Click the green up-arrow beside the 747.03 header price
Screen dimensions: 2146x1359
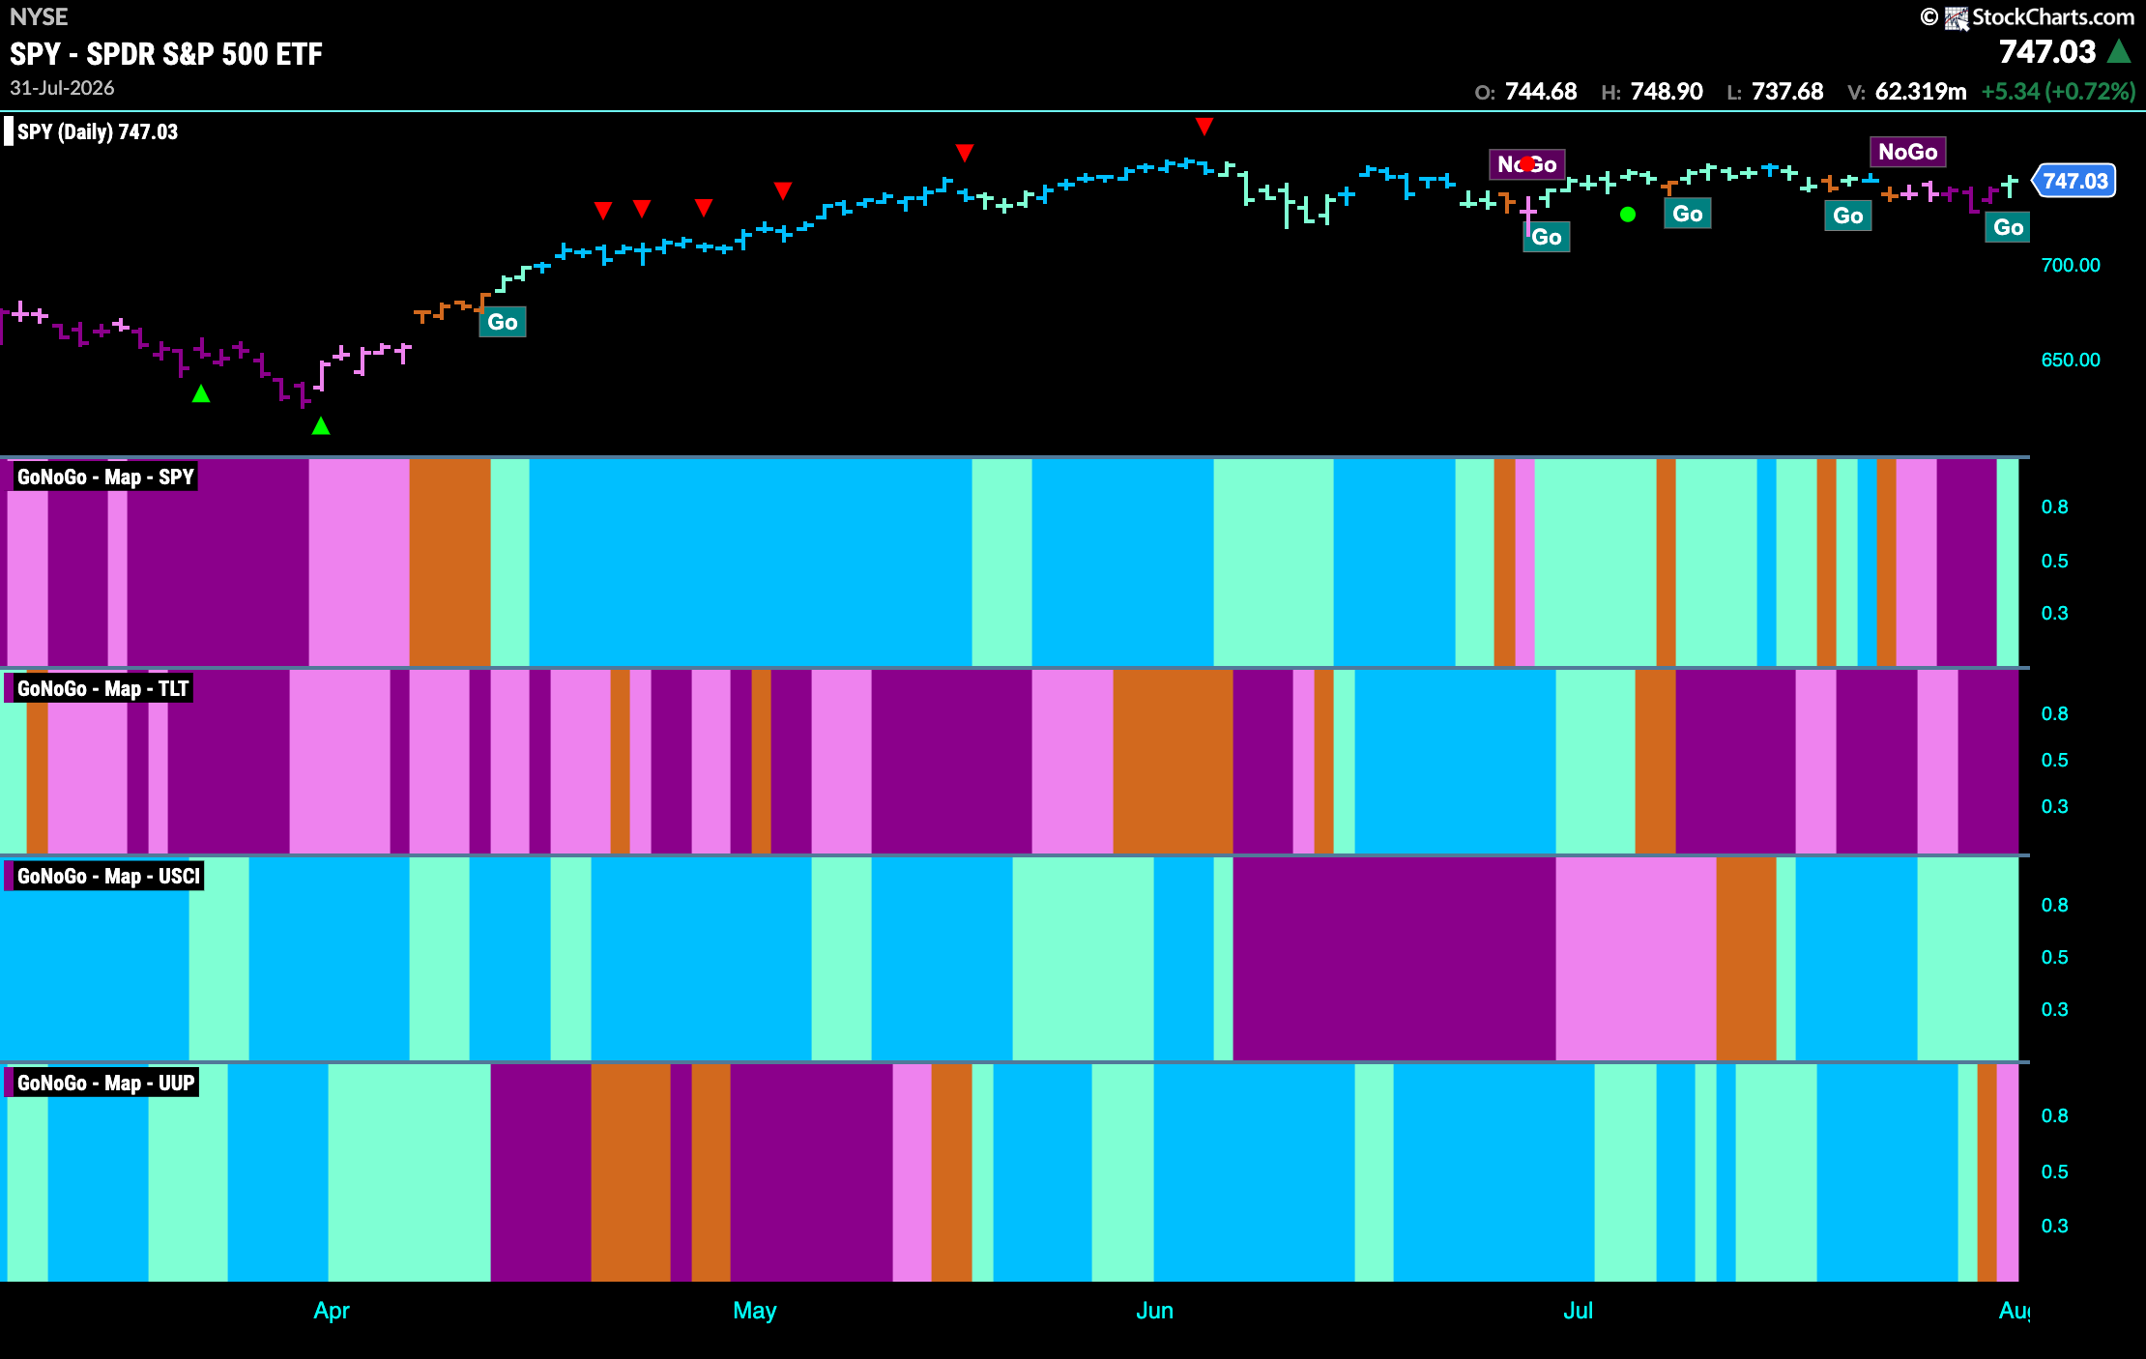pos(2119,51)
